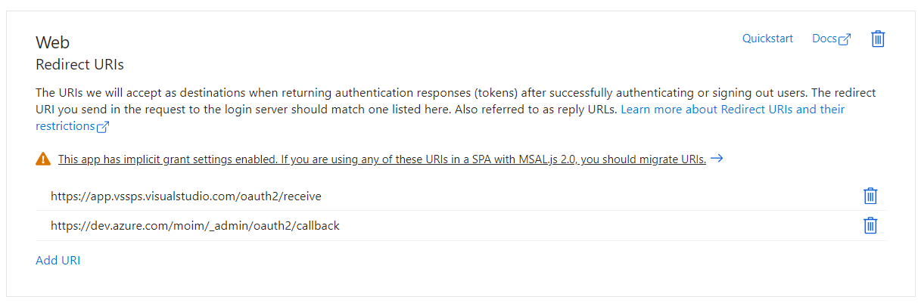Click the external-link icon after restrictions
Viewport: 918px width, 303px height.
pos(103,127)
